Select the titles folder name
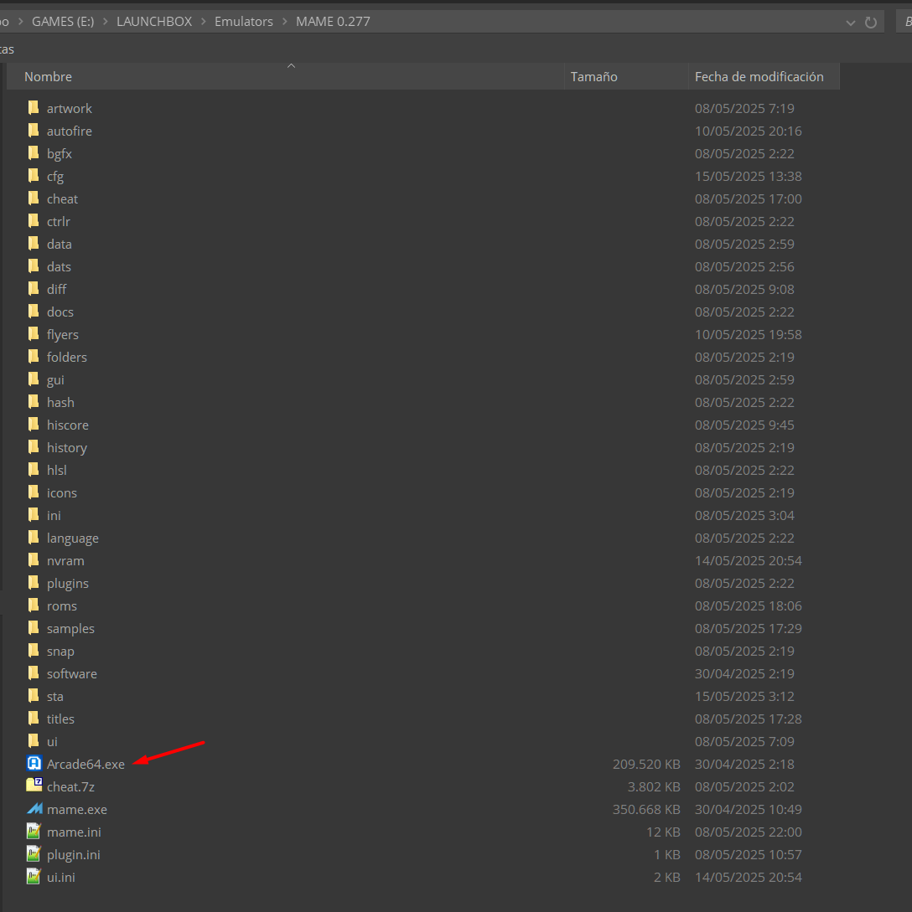Screen dimensions: 912x912 60,719
